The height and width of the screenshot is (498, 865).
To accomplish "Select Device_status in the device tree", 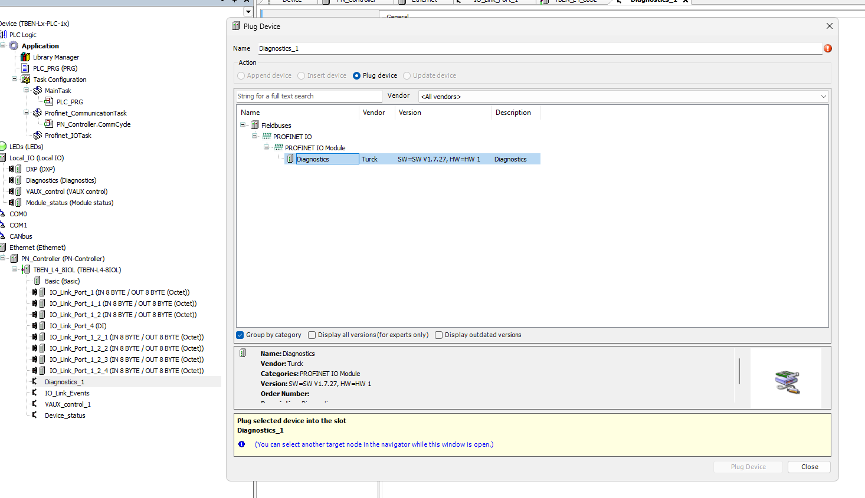I will 65,415.
